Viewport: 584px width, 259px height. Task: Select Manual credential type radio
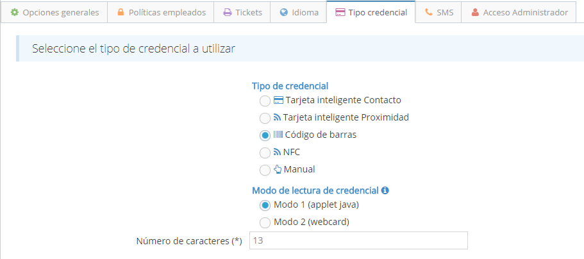265,170
